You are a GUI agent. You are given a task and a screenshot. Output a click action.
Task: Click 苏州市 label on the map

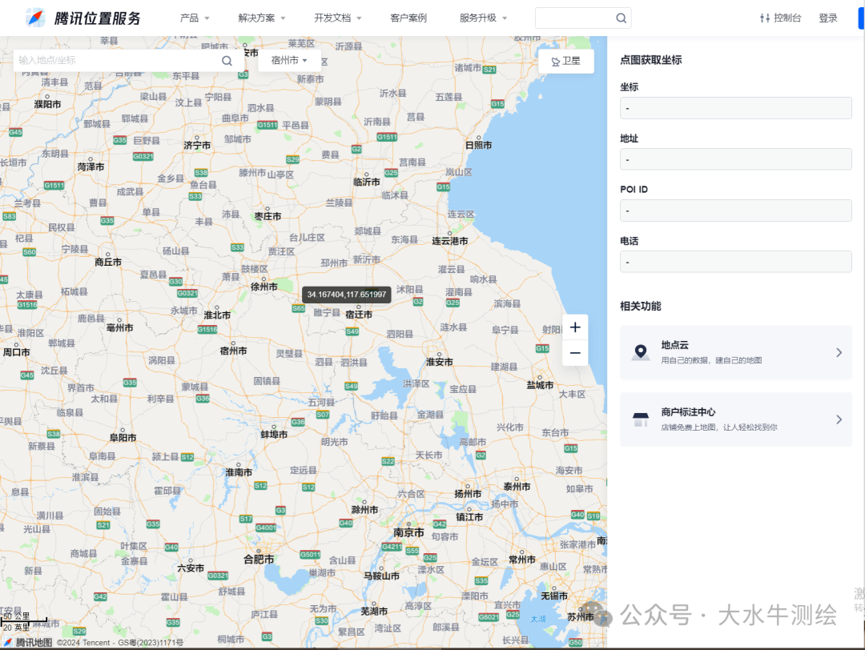pos(581,617)
